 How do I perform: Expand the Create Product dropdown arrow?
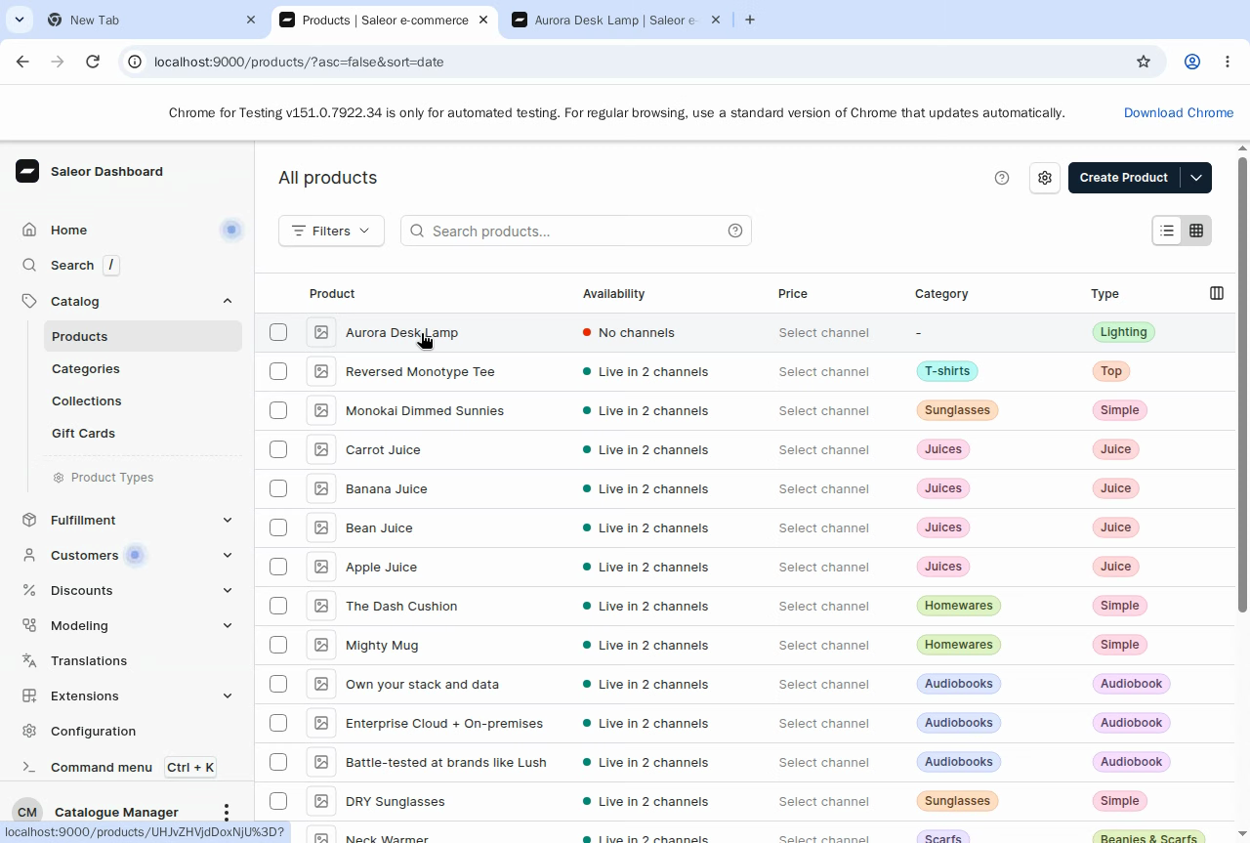[1196, 178]
